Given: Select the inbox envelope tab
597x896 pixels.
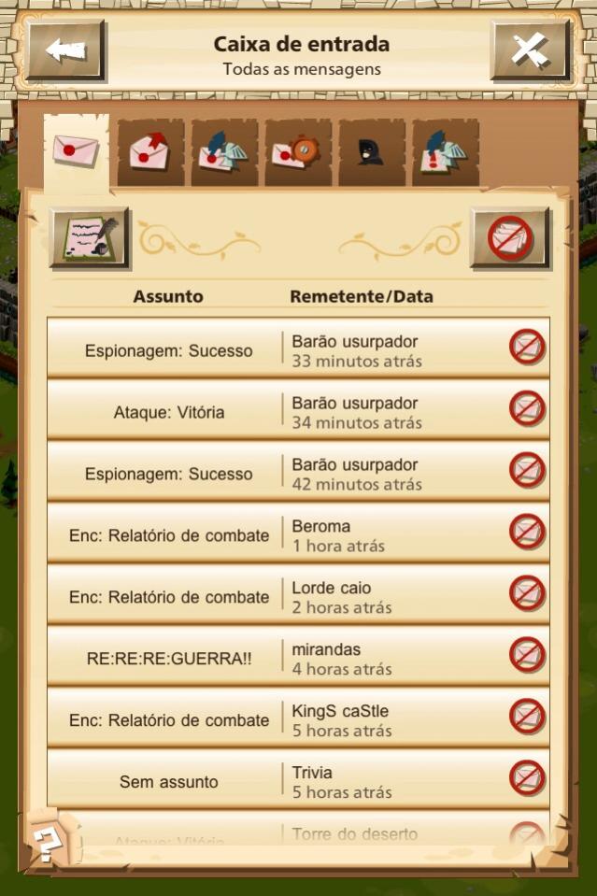Looking at the screenshot, I should pos(76,152).
